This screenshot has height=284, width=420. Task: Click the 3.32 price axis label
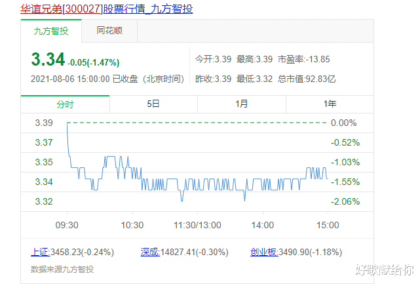coord(44,201)
